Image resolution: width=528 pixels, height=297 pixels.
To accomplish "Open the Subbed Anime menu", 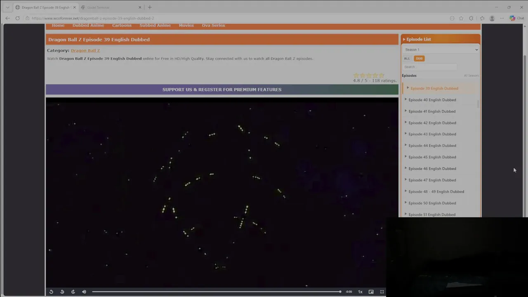I will tap(155, 25).
